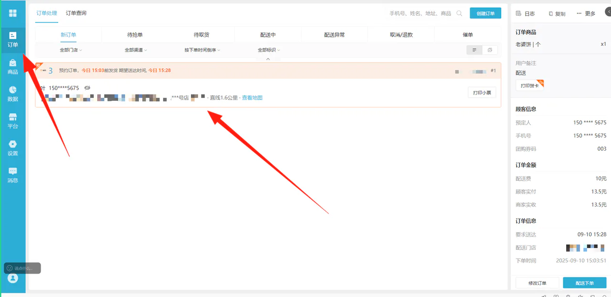611x297 pixels.
Task: Open the 日志 log for this order
Action: (x=526, y=14)
